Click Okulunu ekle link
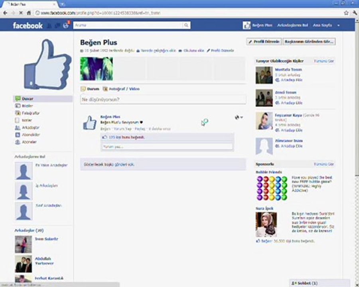 tap(193, 51)
